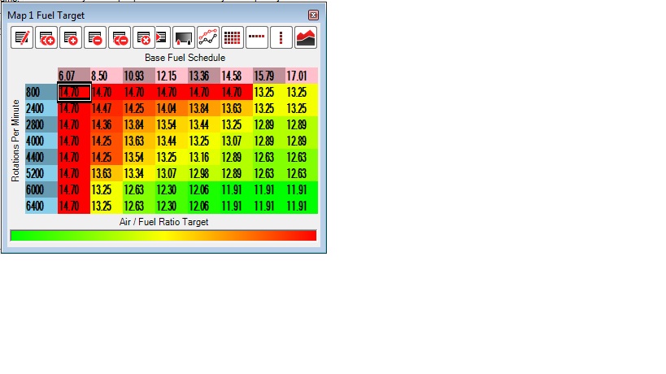This screenshot has height=374, width=666.
Task: Click the vertical dotted column icon
Action: (281, 37)
